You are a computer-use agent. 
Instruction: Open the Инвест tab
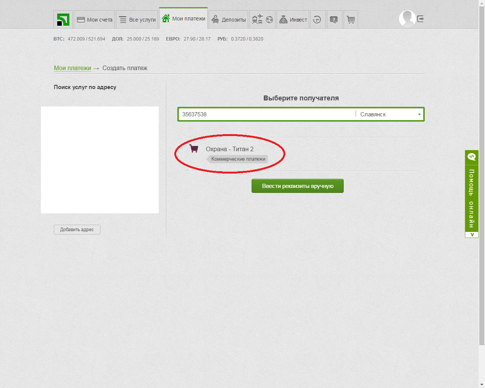point(293,20)
